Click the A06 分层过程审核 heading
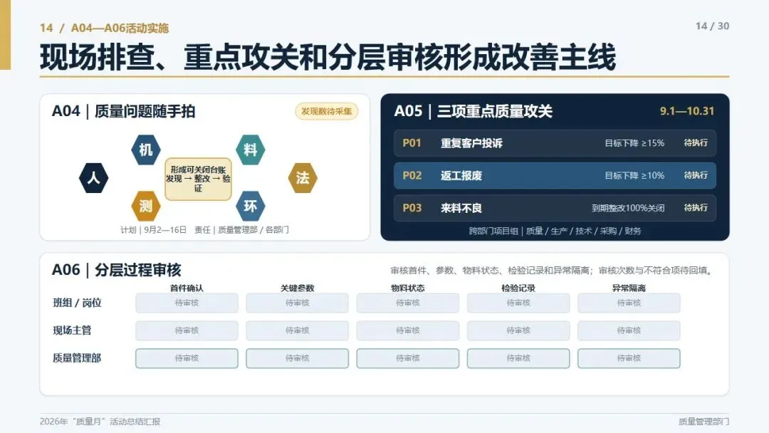769x433 pixels. coord(117,270)
